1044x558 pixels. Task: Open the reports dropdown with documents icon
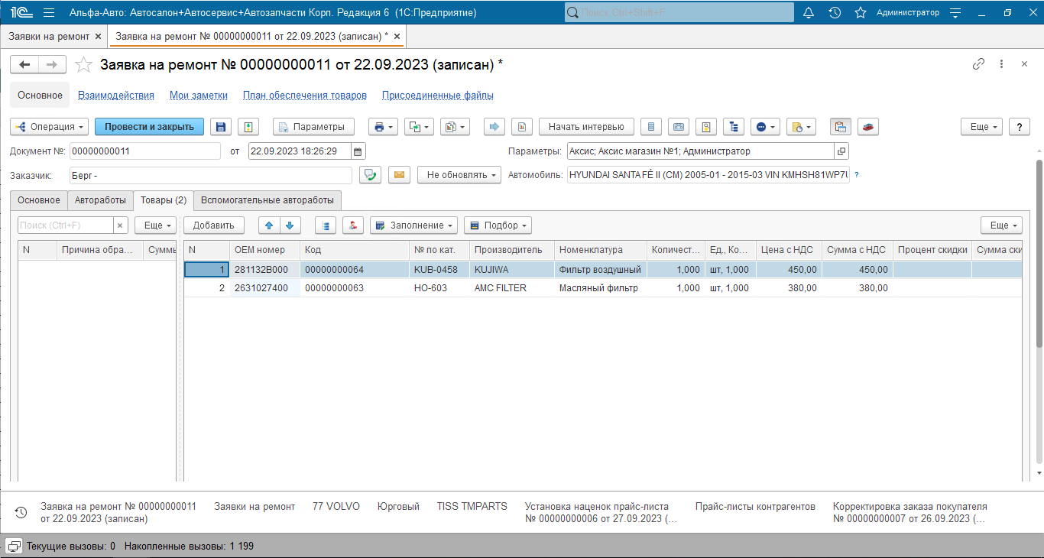tap(455, 127)
